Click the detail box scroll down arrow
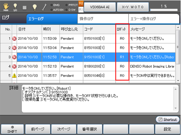Screen dimensions: 181x135 176,108
